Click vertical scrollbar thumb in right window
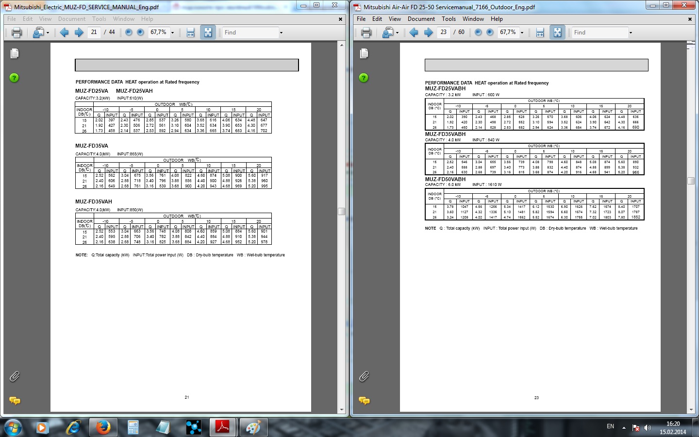 tap(691, 181)
